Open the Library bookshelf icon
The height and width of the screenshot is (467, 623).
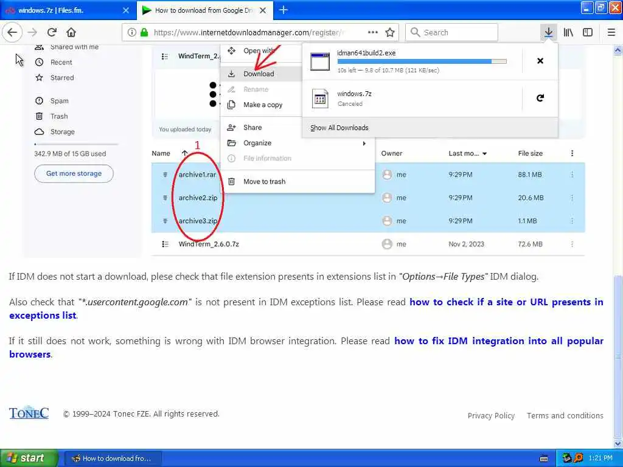tap(568, 32)
